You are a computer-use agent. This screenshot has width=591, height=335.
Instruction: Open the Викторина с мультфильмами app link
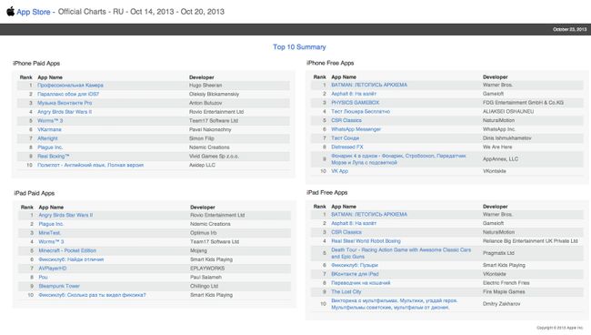point(395,304)
